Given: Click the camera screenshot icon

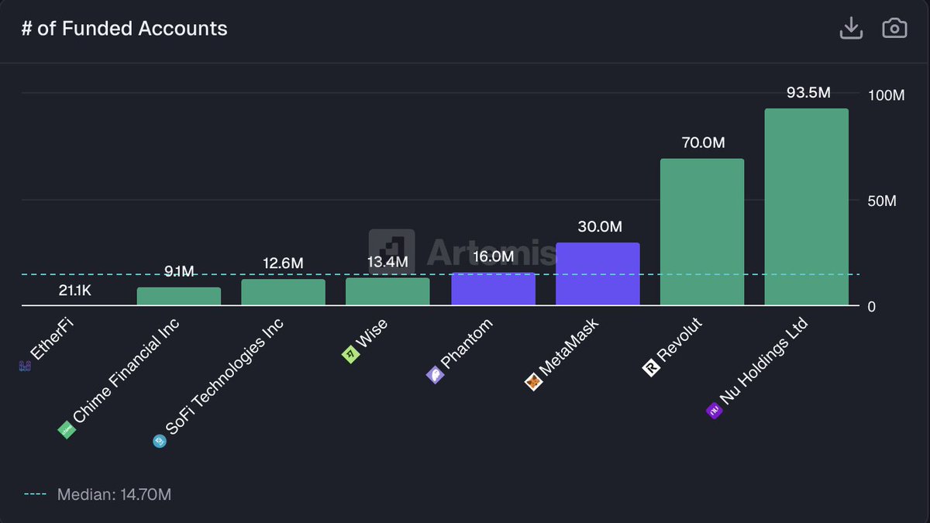Looking at the screenshot, I should pyautogui.click(x=894, y=29).
